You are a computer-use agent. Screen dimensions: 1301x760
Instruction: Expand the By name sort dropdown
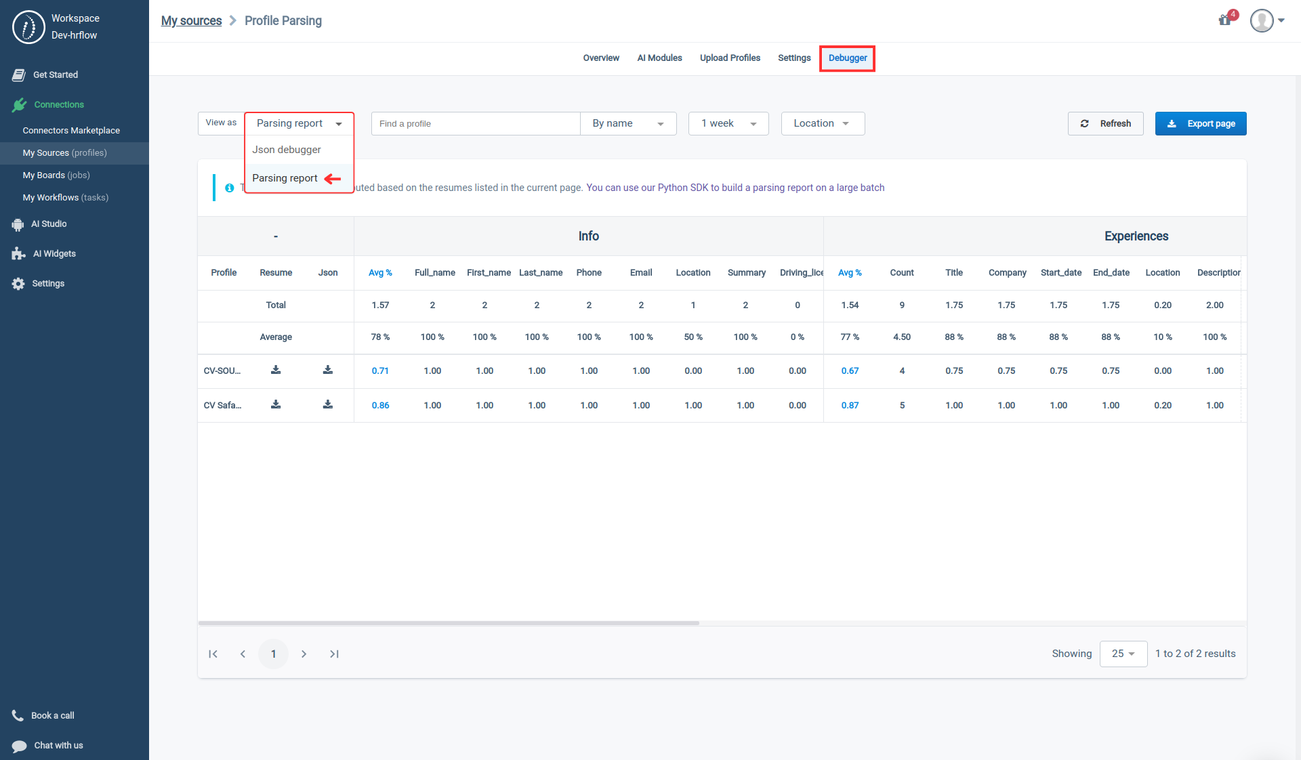pyautogui.click(x=627, y=123)
